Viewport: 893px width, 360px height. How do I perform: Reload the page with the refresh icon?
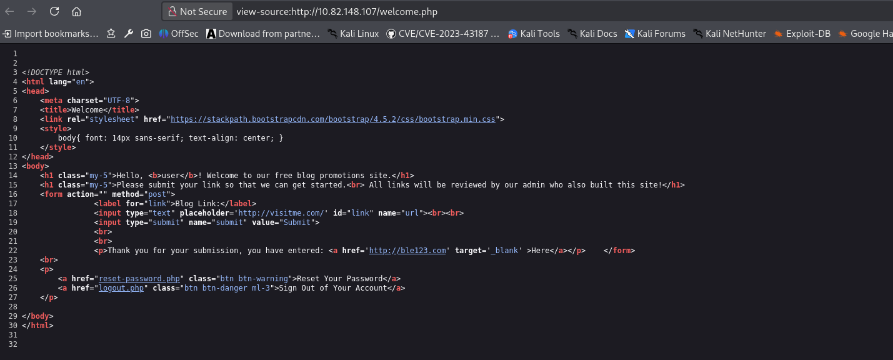pyautogui.click(x=54, y=11)
